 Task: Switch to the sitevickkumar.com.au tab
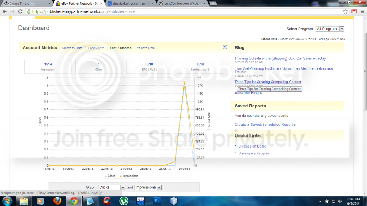pos(131,4)
